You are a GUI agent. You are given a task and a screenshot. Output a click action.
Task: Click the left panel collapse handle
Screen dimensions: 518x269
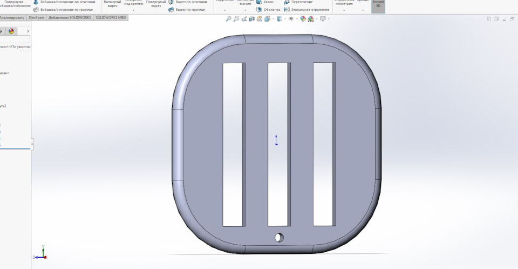coord(32,144)
